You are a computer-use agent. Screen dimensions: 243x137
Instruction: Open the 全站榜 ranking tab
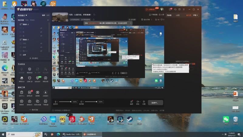click(x=132, y=19)
